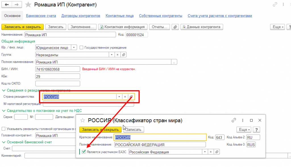This screenshot has width=291, height=167.
Task: Copy link icon in main window header
Action: (x=275, y=5)
